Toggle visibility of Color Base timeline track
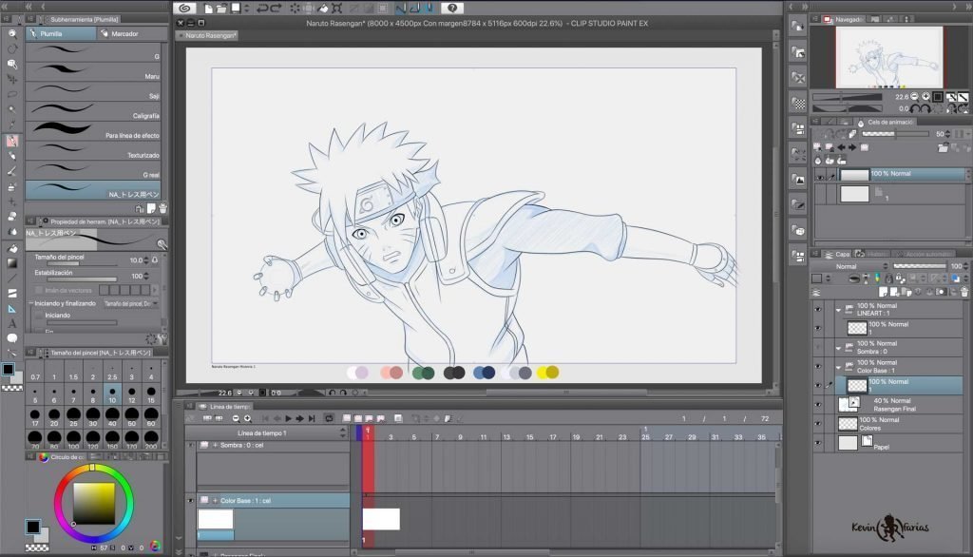This screenshot has width=973, height=557. 190,501
